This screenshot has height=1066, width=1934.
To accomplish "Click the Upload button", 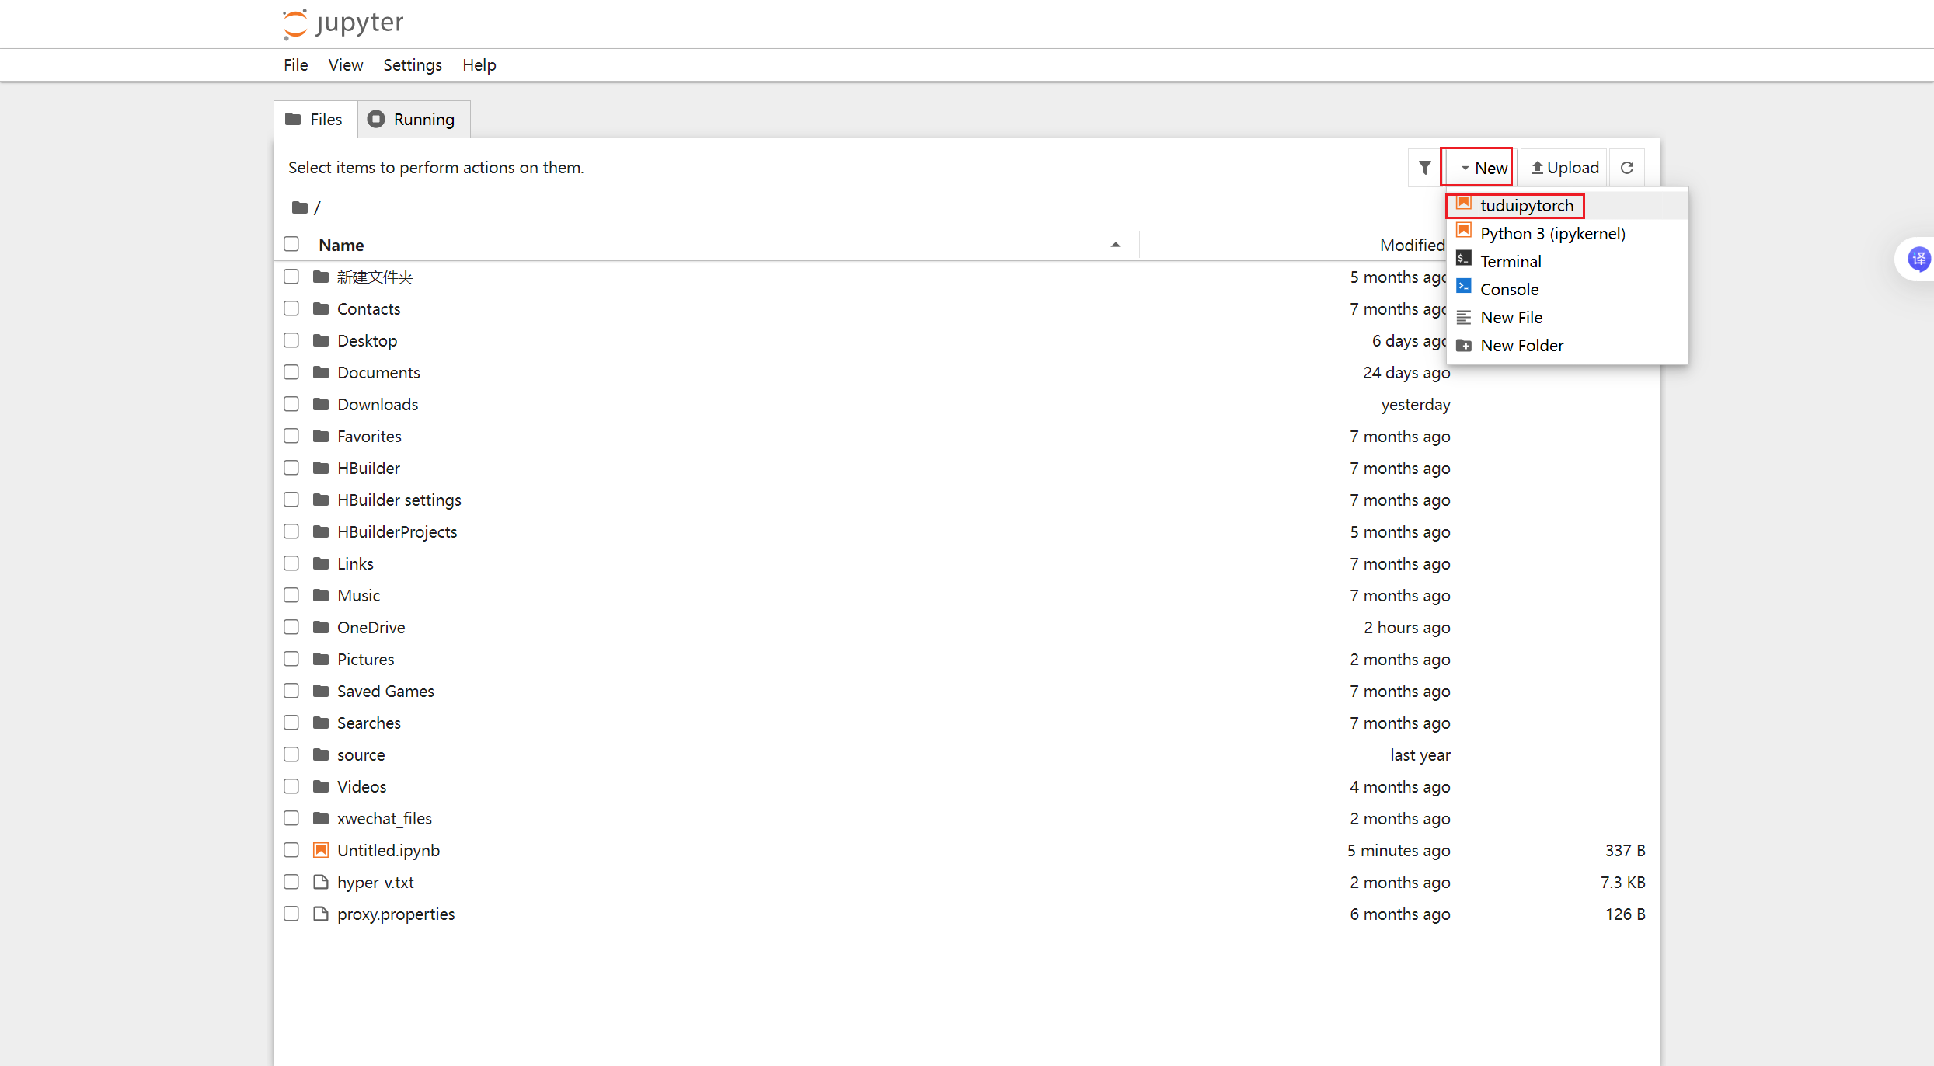I will pos(1565,168).
